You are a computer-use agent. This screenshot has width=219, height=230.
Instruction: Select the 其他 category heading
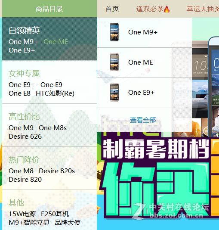tap(16, 202)
